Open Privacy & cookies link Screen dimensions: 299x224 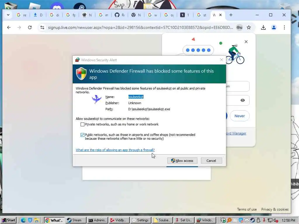tap(275, 209)
